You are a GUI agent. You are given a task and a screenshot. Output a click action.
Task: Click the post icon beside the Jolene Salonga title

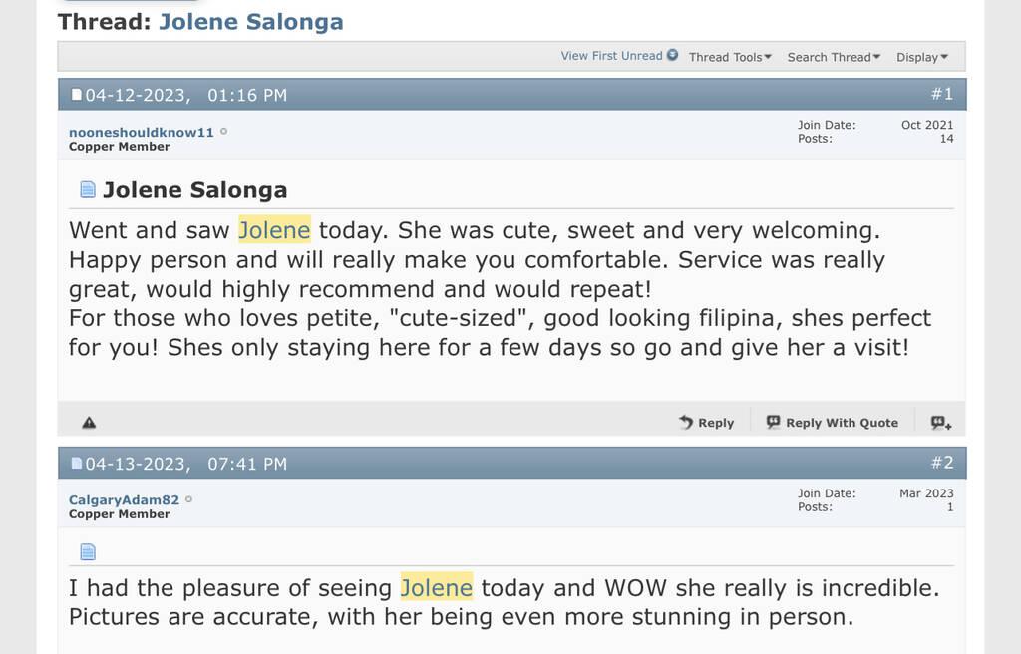[88, 189]
